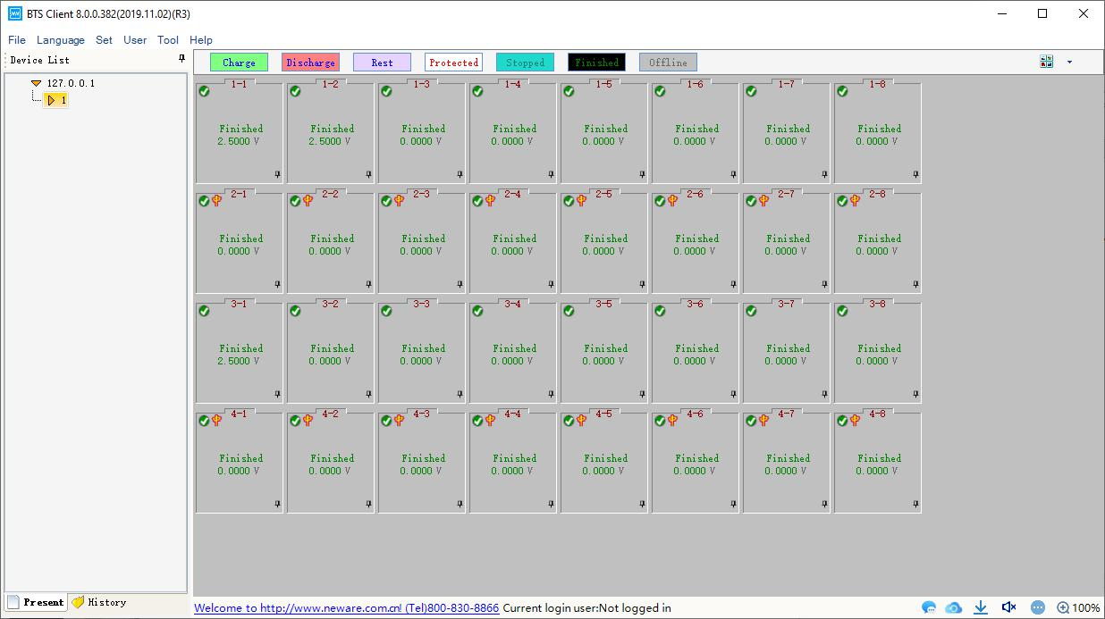Screen dimensions: 1105x619
Task: Toggle the pin on channel 3-2
Action: 368,395
